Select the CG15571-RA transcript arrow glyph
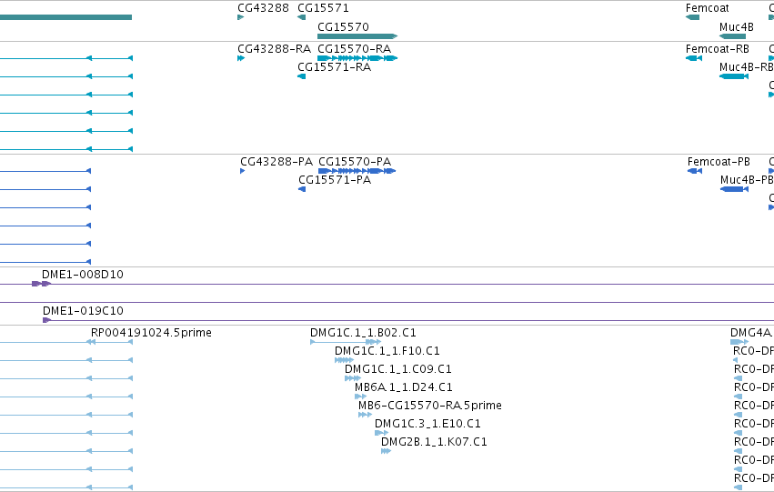Viewport: 774px width, 492px height. 302,76
